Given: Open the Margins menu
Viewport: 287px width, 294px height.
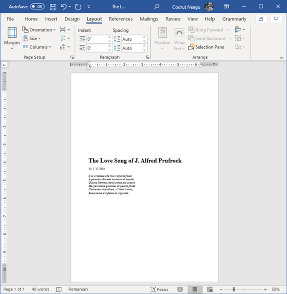Looking at the screenshot, I should tap(12, 39).
